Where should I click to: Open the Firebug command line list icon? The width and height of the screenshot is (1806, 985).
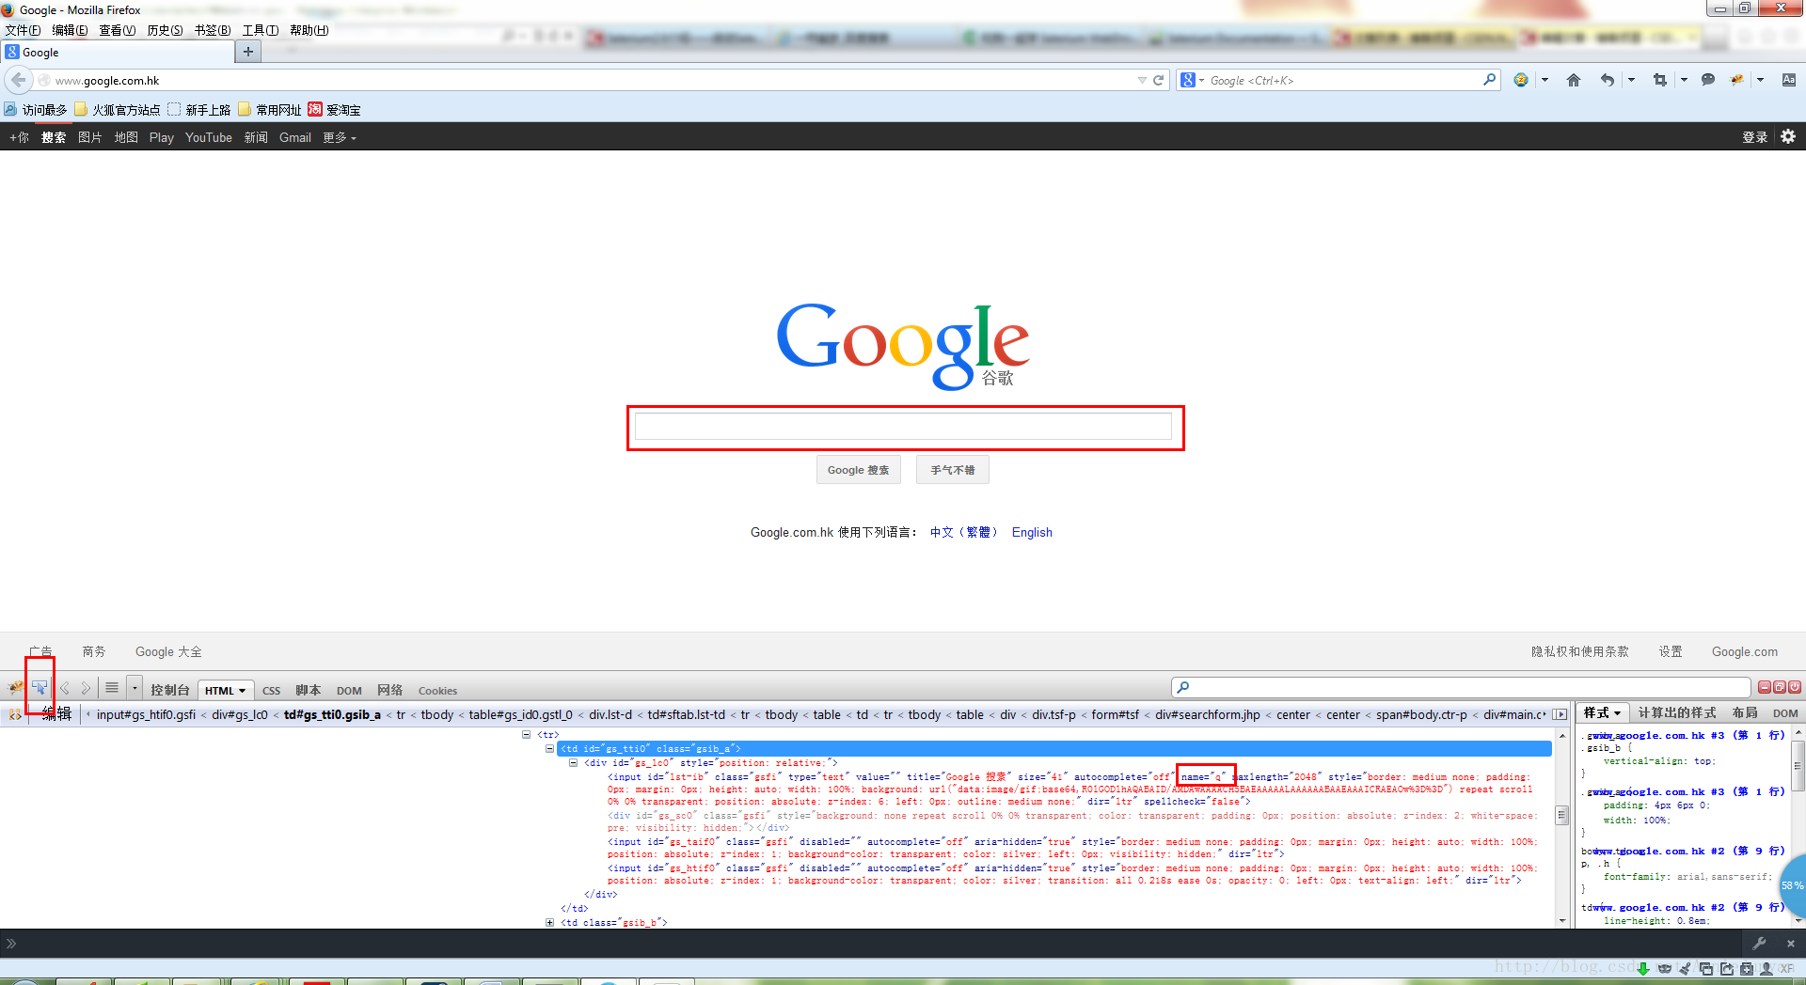(112, 688)
